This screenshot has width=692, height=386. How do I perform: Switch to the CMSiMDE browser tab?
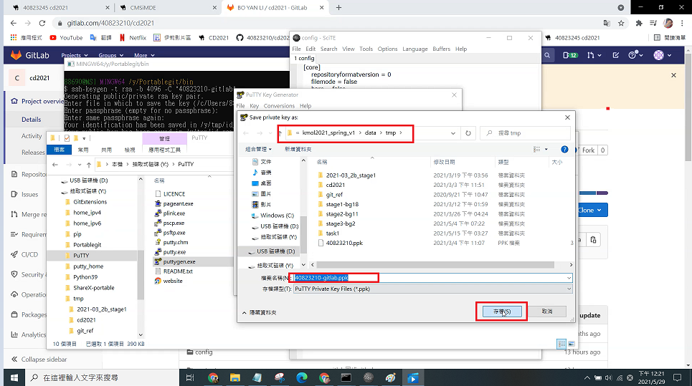point(168,7)
